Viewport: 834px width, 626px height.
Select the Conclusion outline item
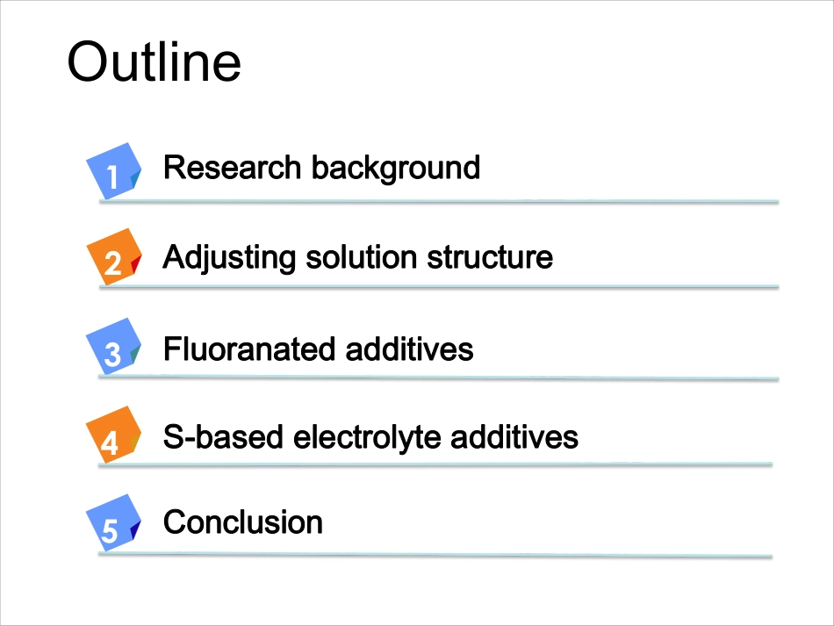point(243,522)
